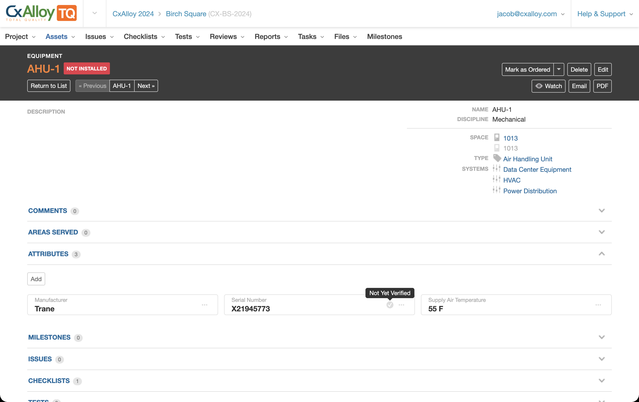Open the Manufacturer attribute ellipsis menu
The image size is (639, 402).
(x=205, y=305)
